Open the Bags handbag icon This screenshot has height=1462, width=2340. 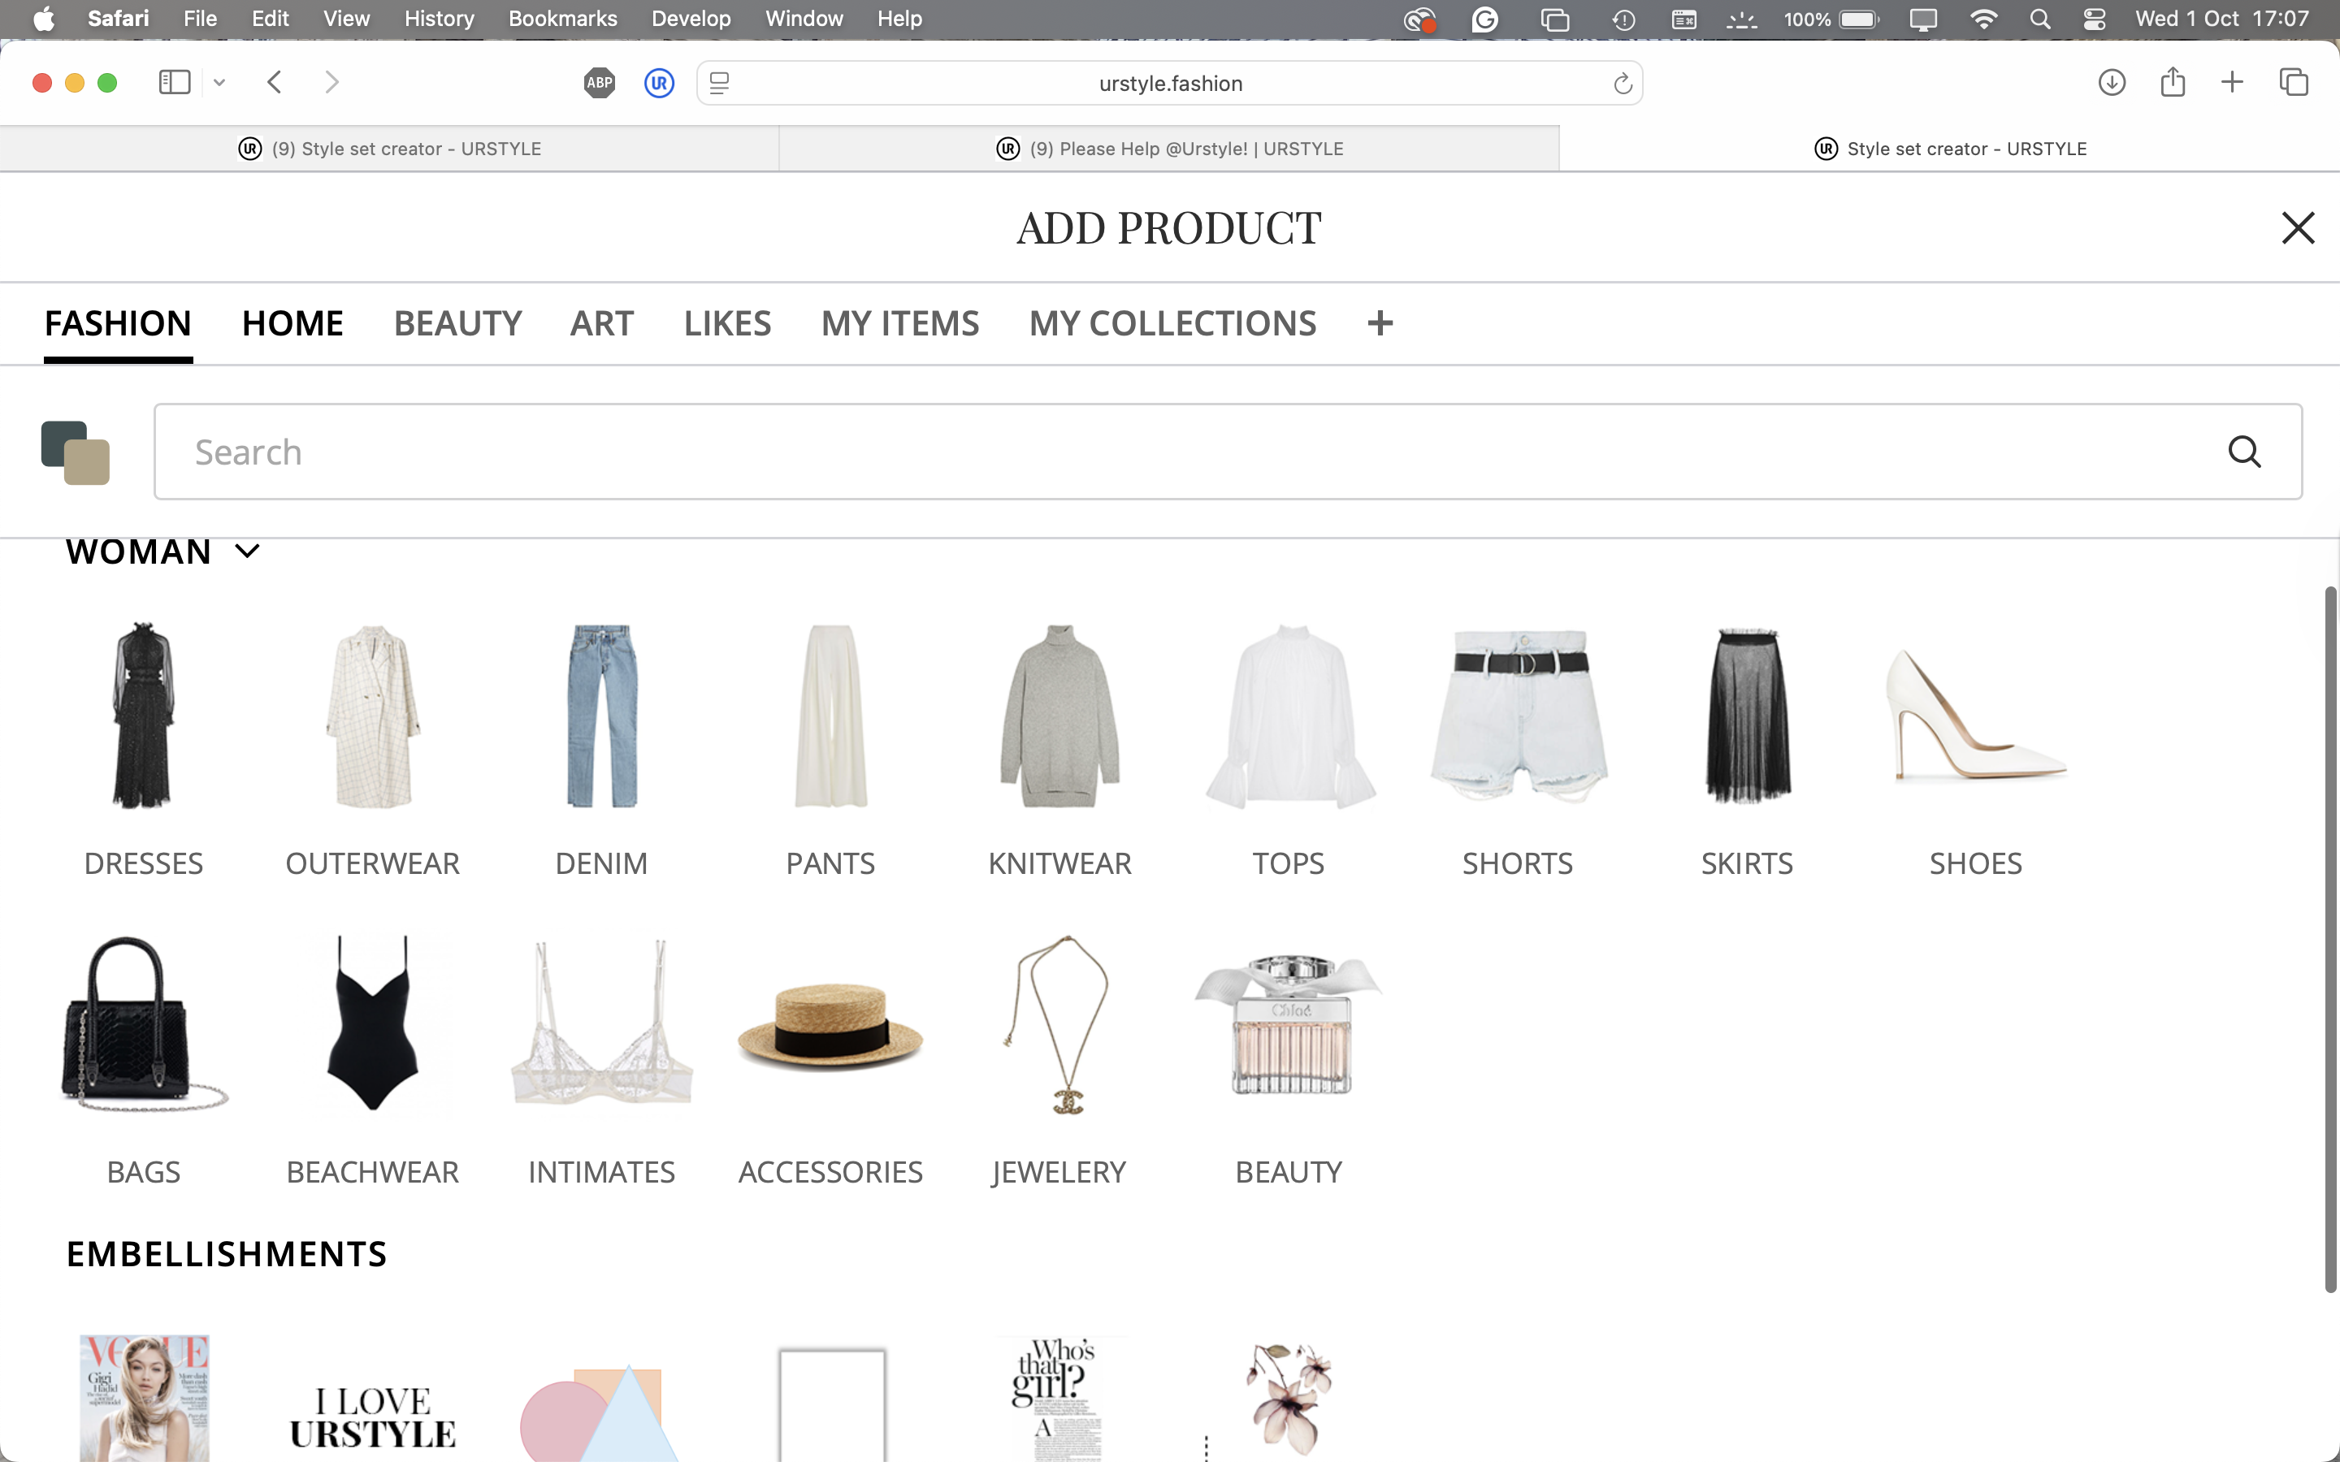[x=143, y=1025]
